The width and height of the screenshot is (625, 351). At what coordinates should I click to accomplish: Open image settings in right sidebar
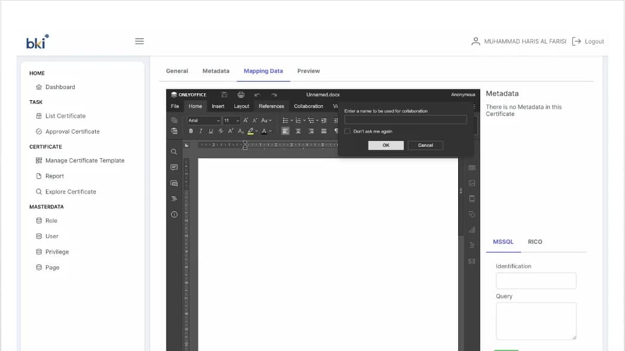click(x=472, y=183)
